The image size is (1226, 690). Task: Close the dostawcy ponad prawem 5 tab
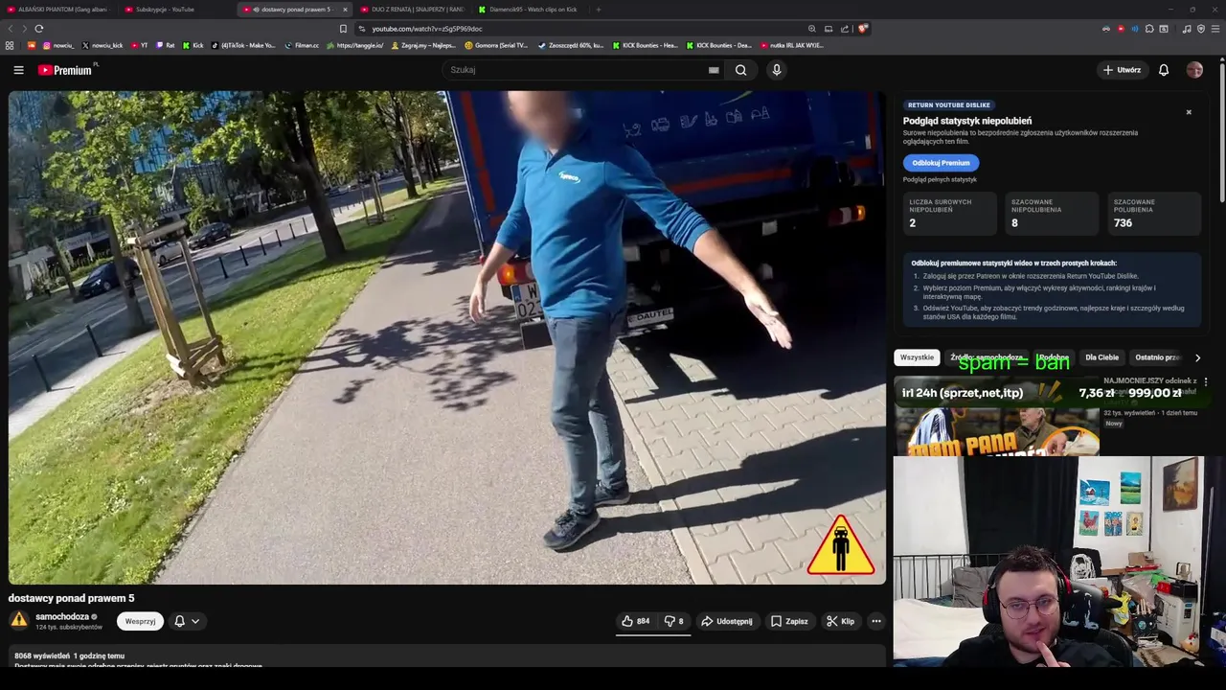click(345, 10)
